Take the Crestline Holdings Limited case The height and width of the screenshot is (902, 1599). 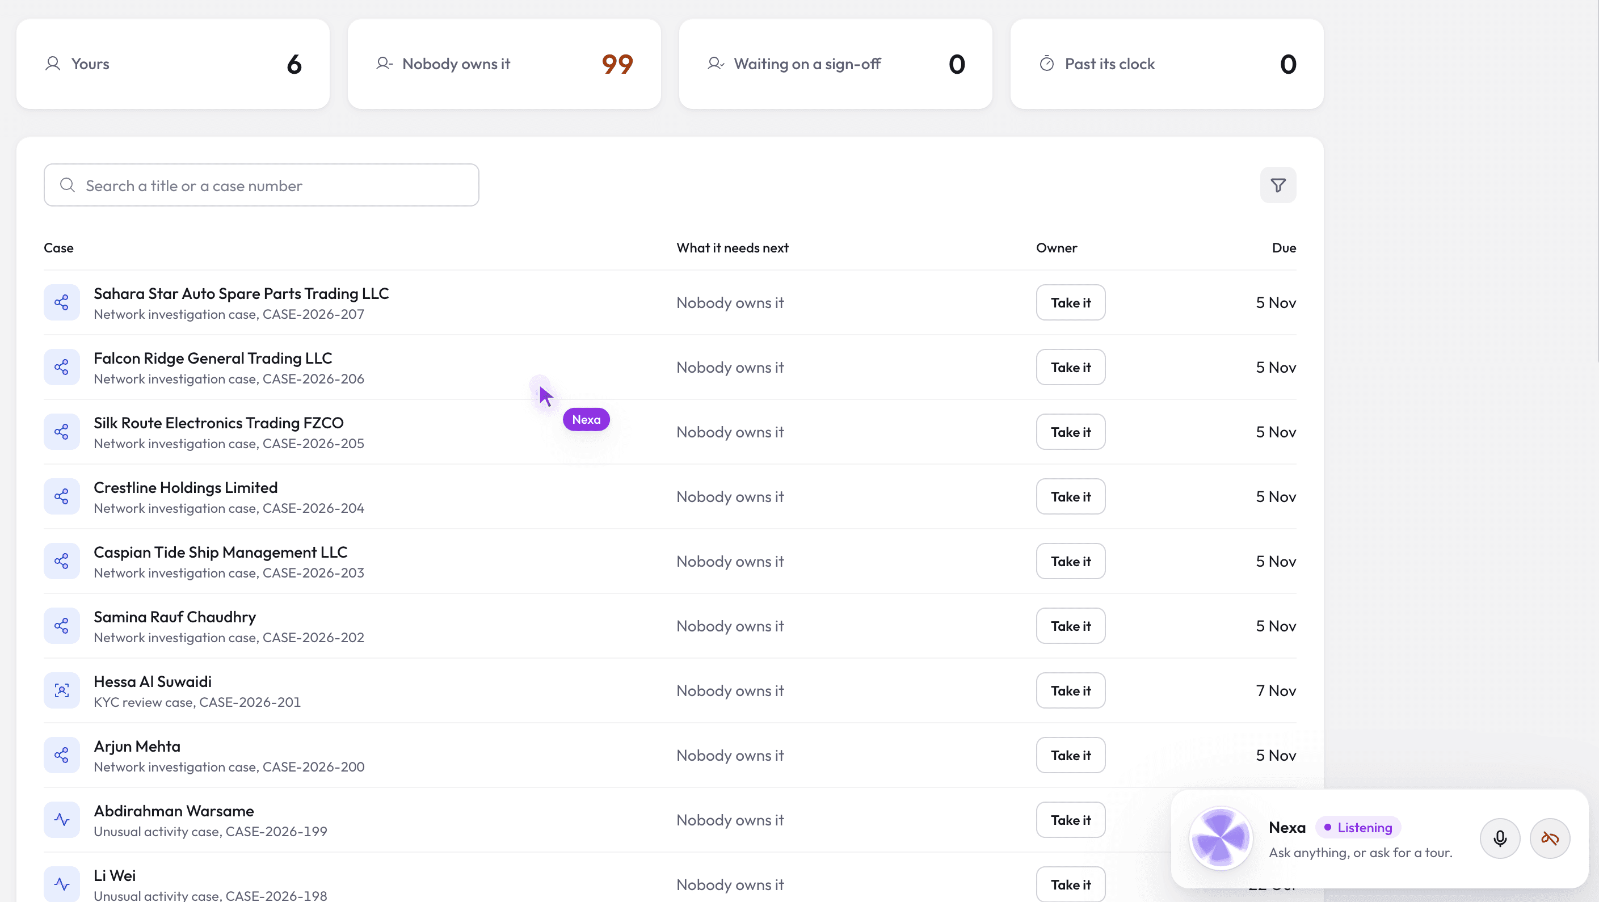[1070, 496]
